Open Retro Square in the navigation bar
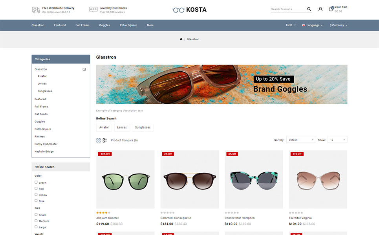379x235 pixels. pyautogui.click(x=128, y=25)
